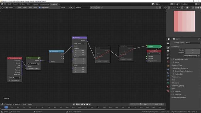The height and width of the screenshot is (113, 201).
Task: Enable Viewport Denoising checkbox
Action: 199,56
